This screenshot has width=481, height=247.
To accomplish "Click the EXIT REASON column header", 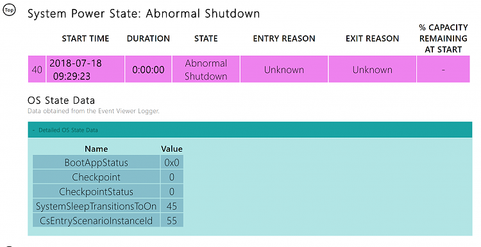I will 372,38.
